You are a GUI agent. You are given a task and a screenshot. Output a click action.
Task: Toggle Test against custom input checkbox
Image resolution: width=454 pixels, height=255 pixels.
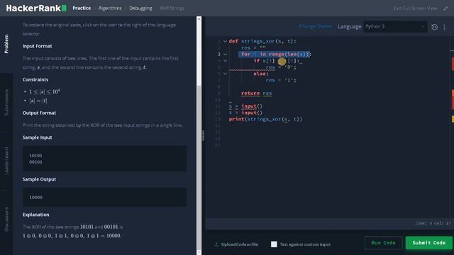tap(274, 244)
